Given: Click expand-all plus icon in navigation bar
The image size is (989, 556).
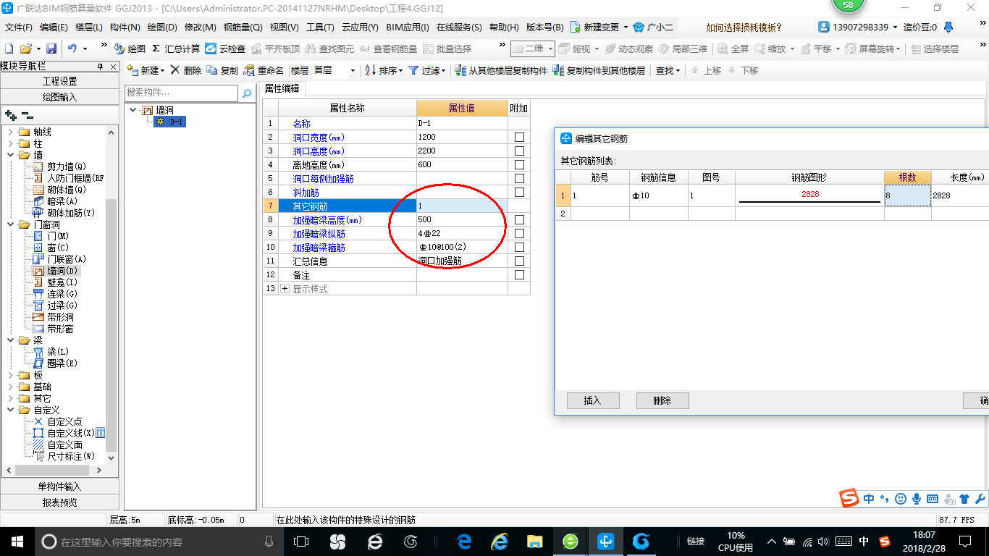Looking at the screenshot, I should (10, 114).
